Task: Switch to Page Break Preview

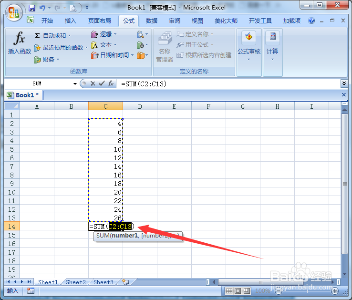Action: (x=247, y=291)
